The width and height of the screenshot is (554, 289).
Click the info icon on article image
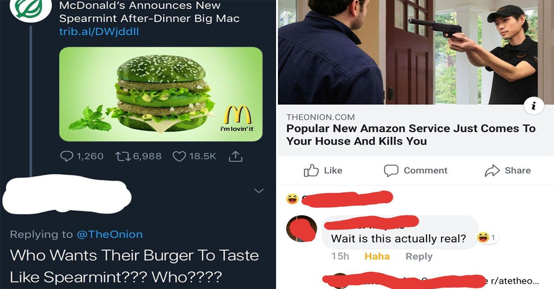[533, 106]
